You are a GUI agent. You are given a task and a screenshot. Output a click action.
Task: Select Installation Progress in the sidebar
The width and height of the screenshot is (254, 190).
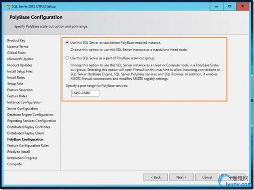pyautogui.click(x=22, y=158)
